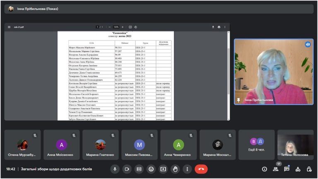This screenshot has width=318, height=179.
Task: Click the present screen icon
Action: 163,169
